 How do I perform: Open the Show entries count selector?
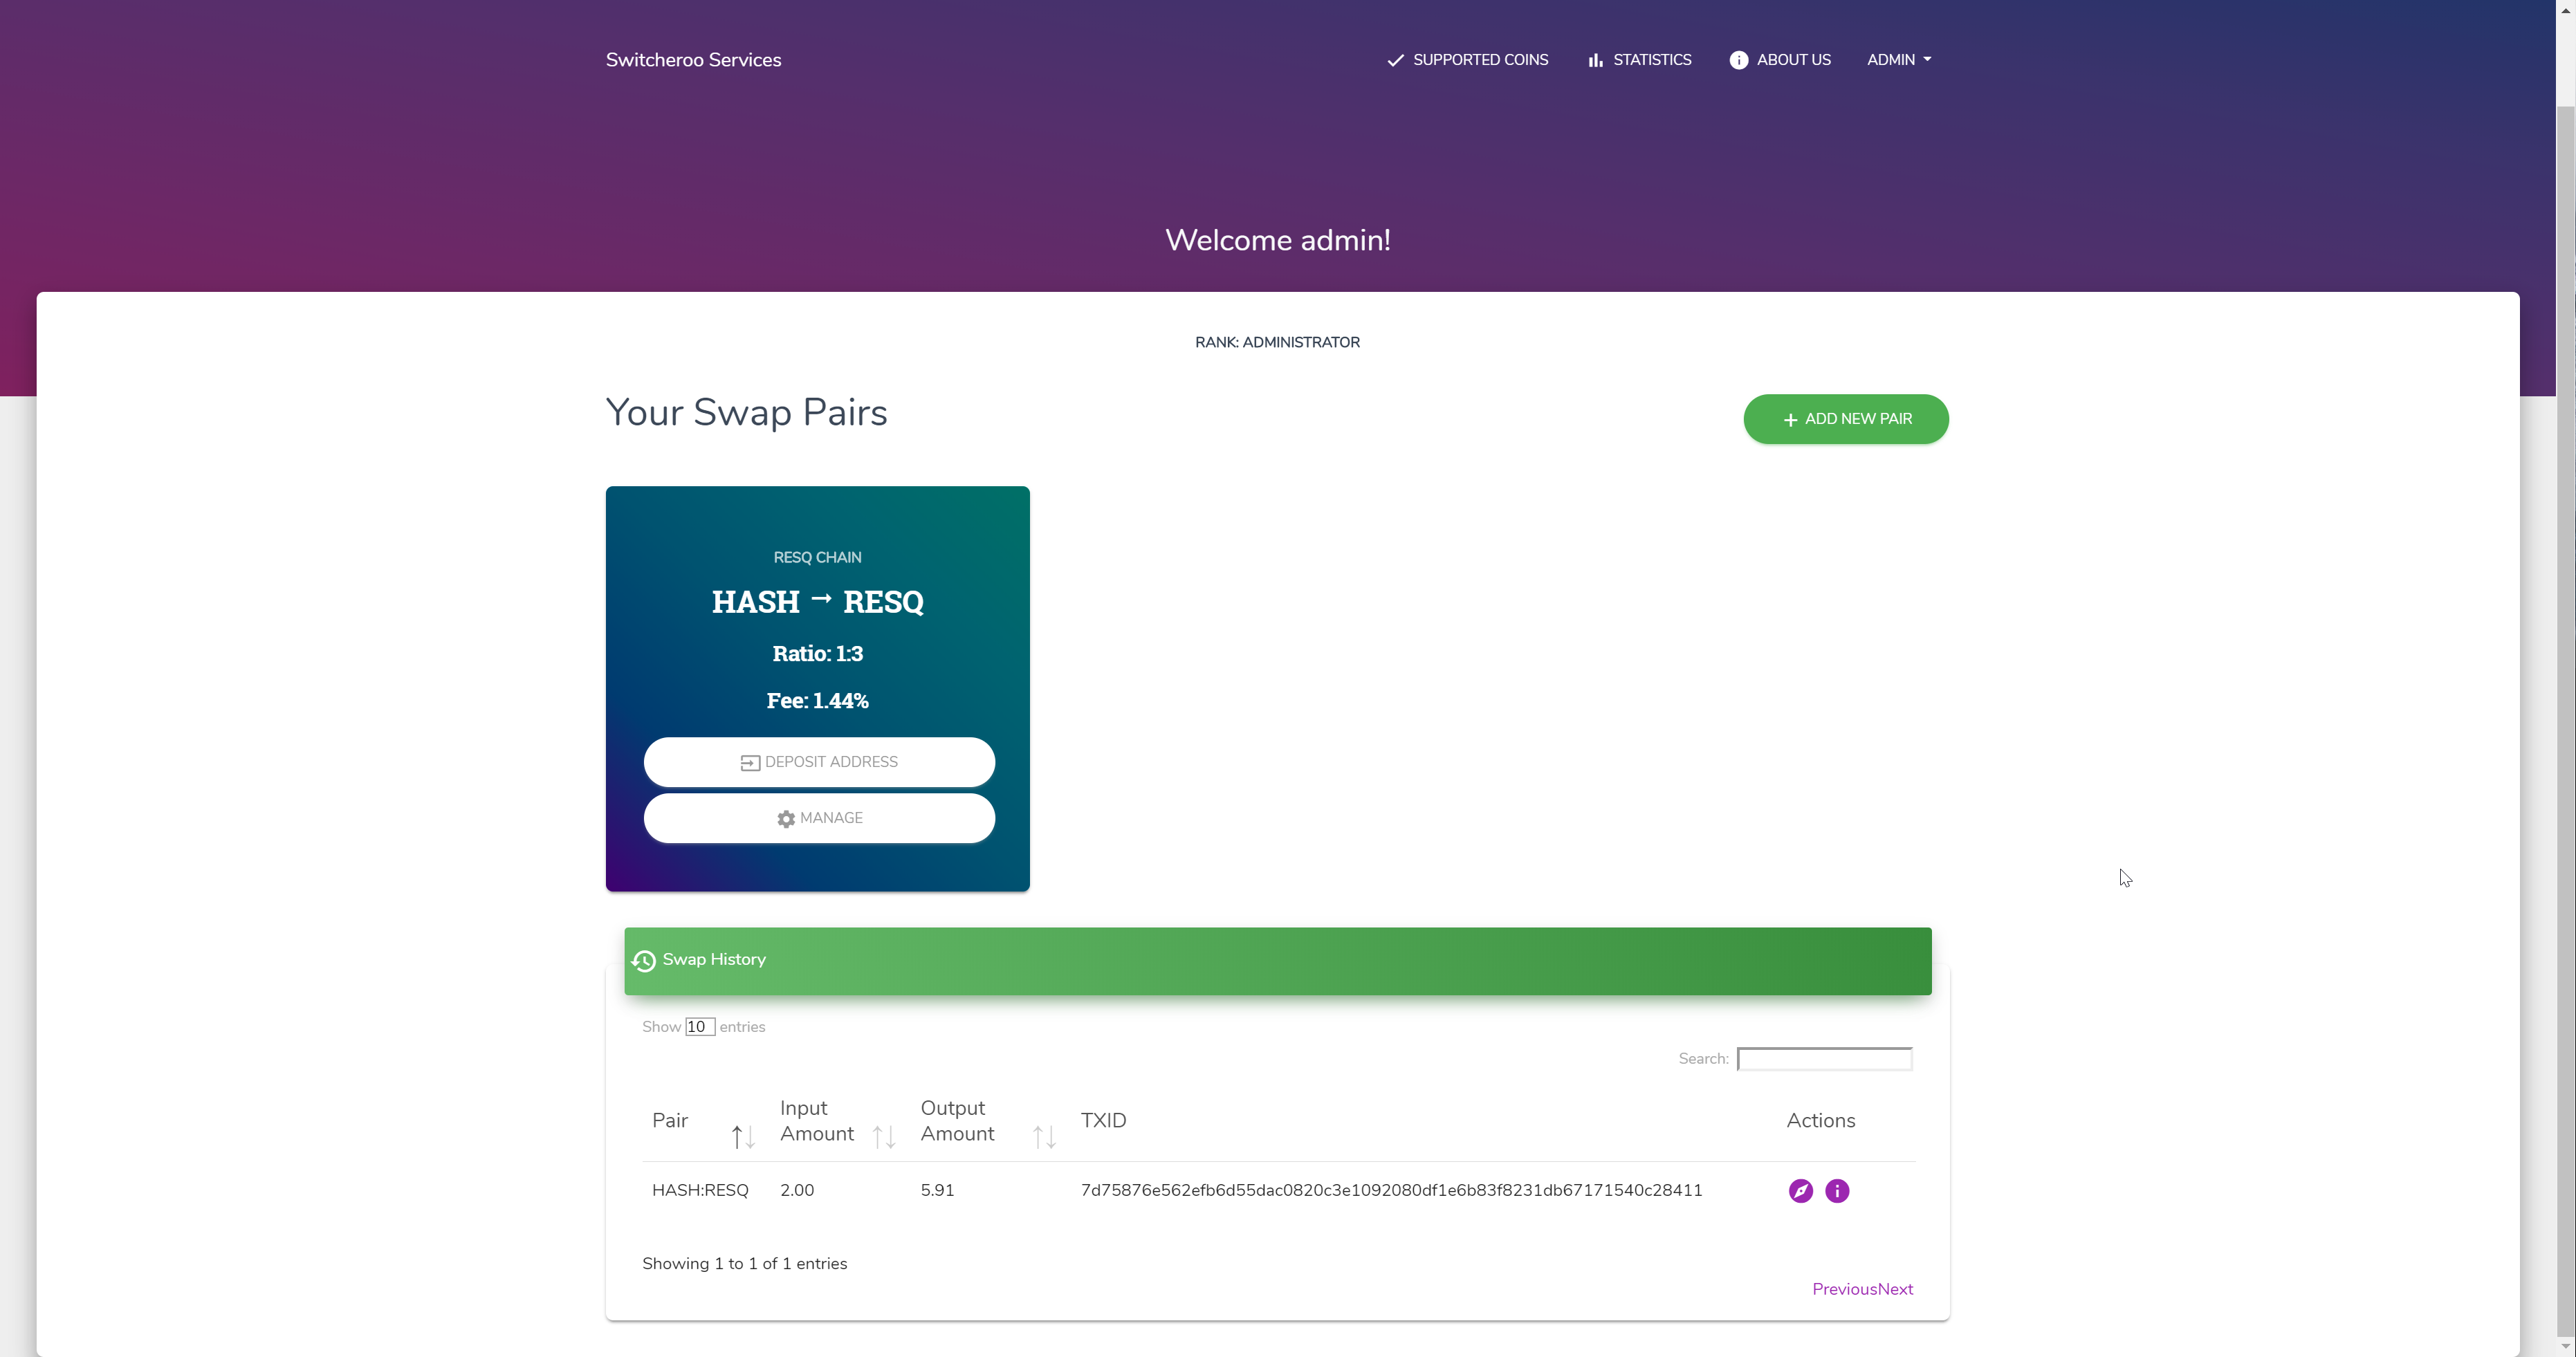tap(699, 1026)
